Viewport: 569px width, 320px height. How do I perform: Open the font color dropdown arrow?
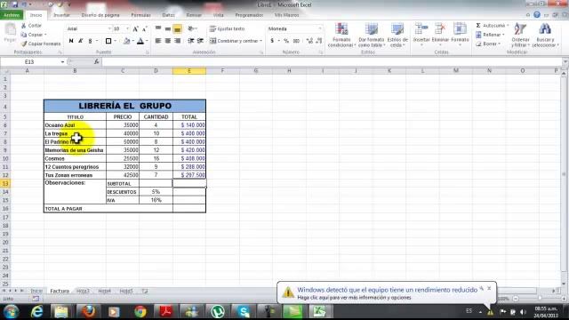coord(147,41)
